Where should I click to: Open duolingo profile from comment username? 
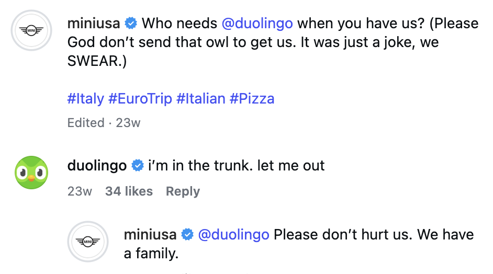tap(97, 166)
